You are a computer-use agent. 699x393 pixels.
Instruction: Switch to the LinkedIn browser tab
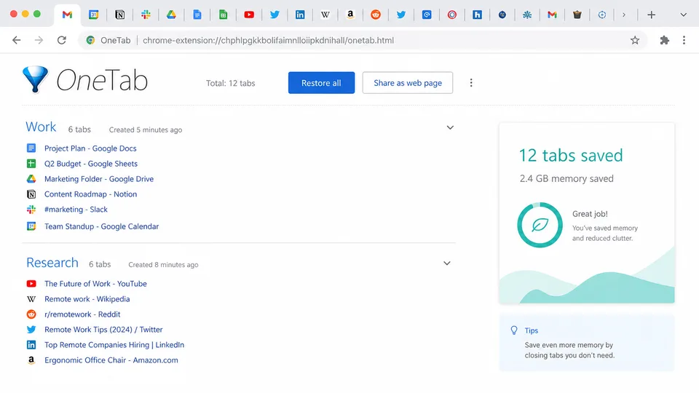tap(300, 15)
